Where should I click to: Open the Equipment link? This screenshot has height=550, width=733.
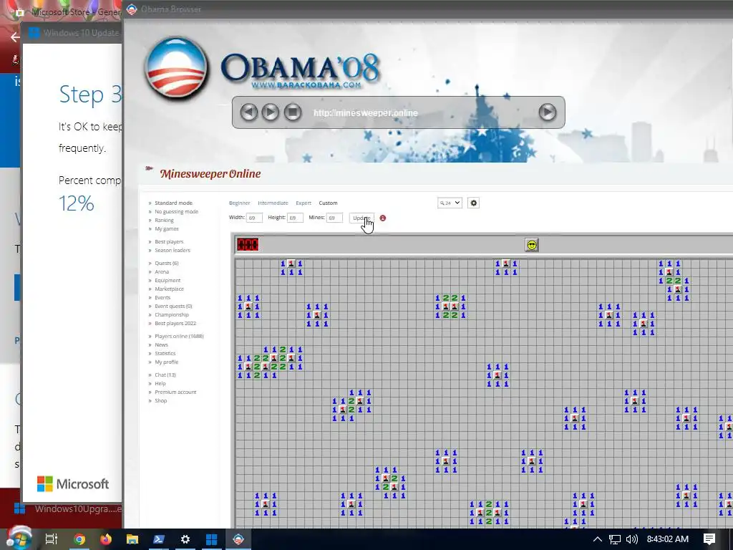tap(168, 281)
